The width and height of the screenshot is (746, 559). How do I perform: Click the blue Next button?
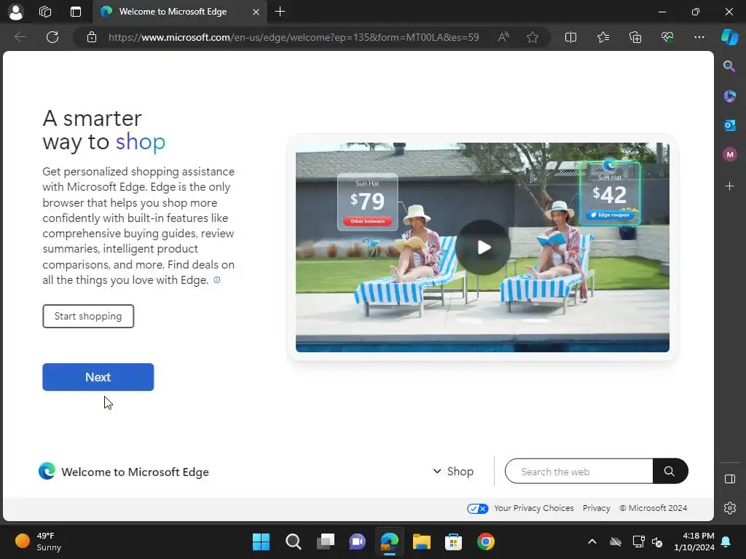point(98,377)
